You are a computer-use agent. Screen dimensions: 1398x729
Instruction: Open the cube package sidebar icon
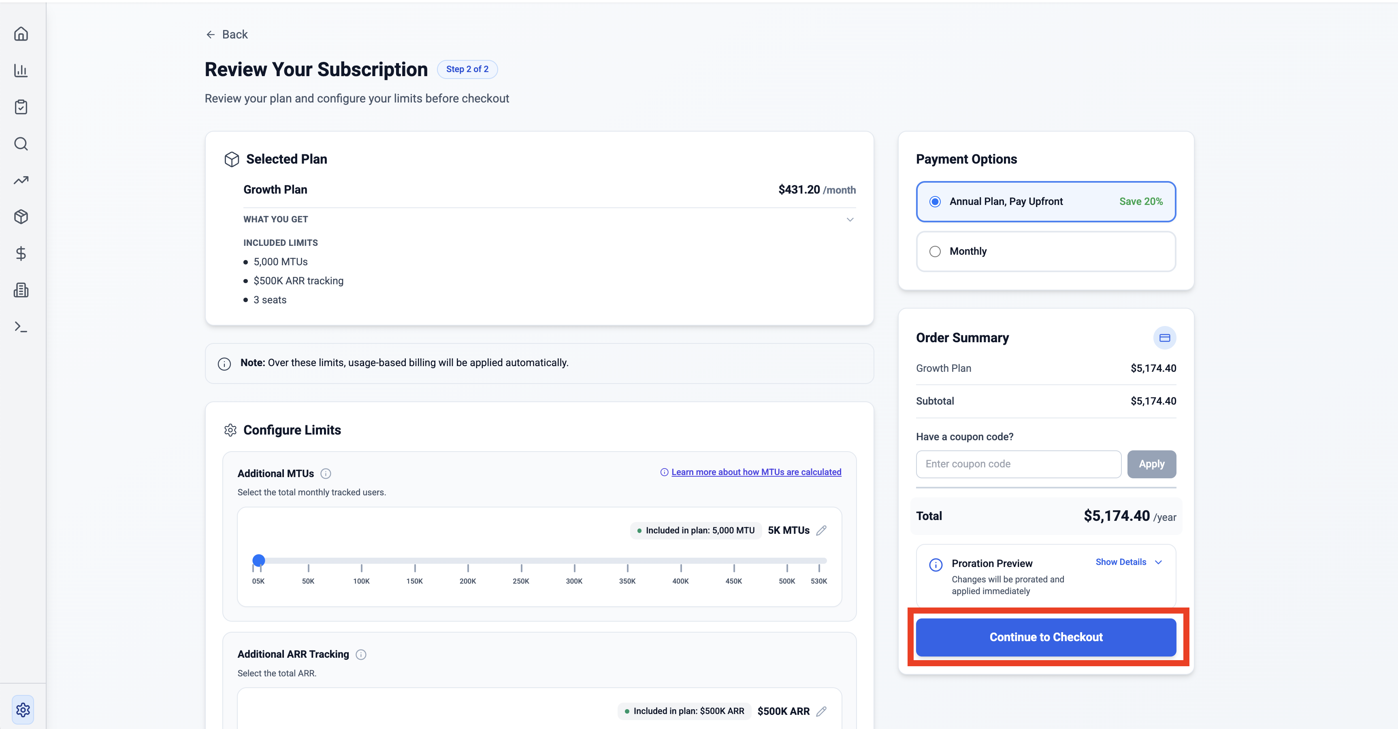click(21, 217)
